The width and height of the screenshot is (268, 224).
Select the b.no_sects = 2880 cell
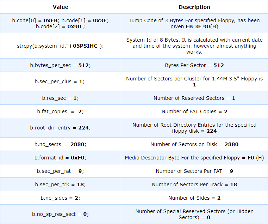pos(60,144)
